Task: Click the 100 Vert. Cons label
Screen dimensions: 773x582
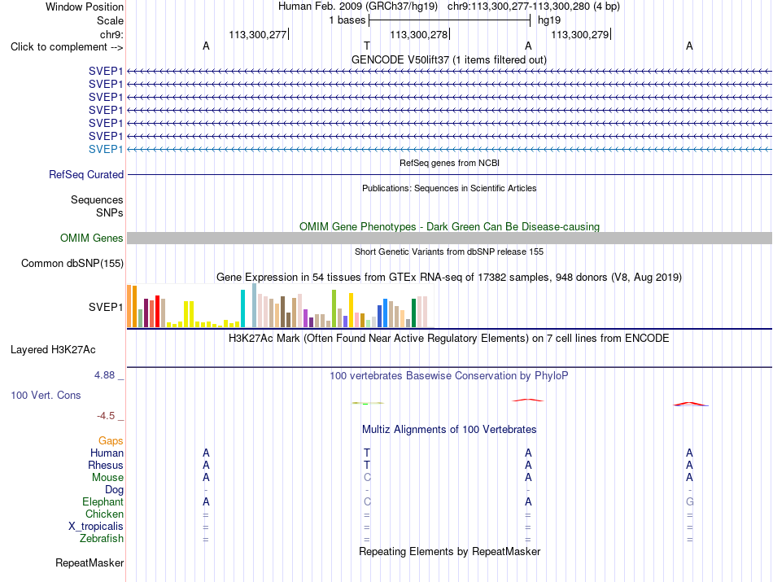Action: tap(46, 395)
